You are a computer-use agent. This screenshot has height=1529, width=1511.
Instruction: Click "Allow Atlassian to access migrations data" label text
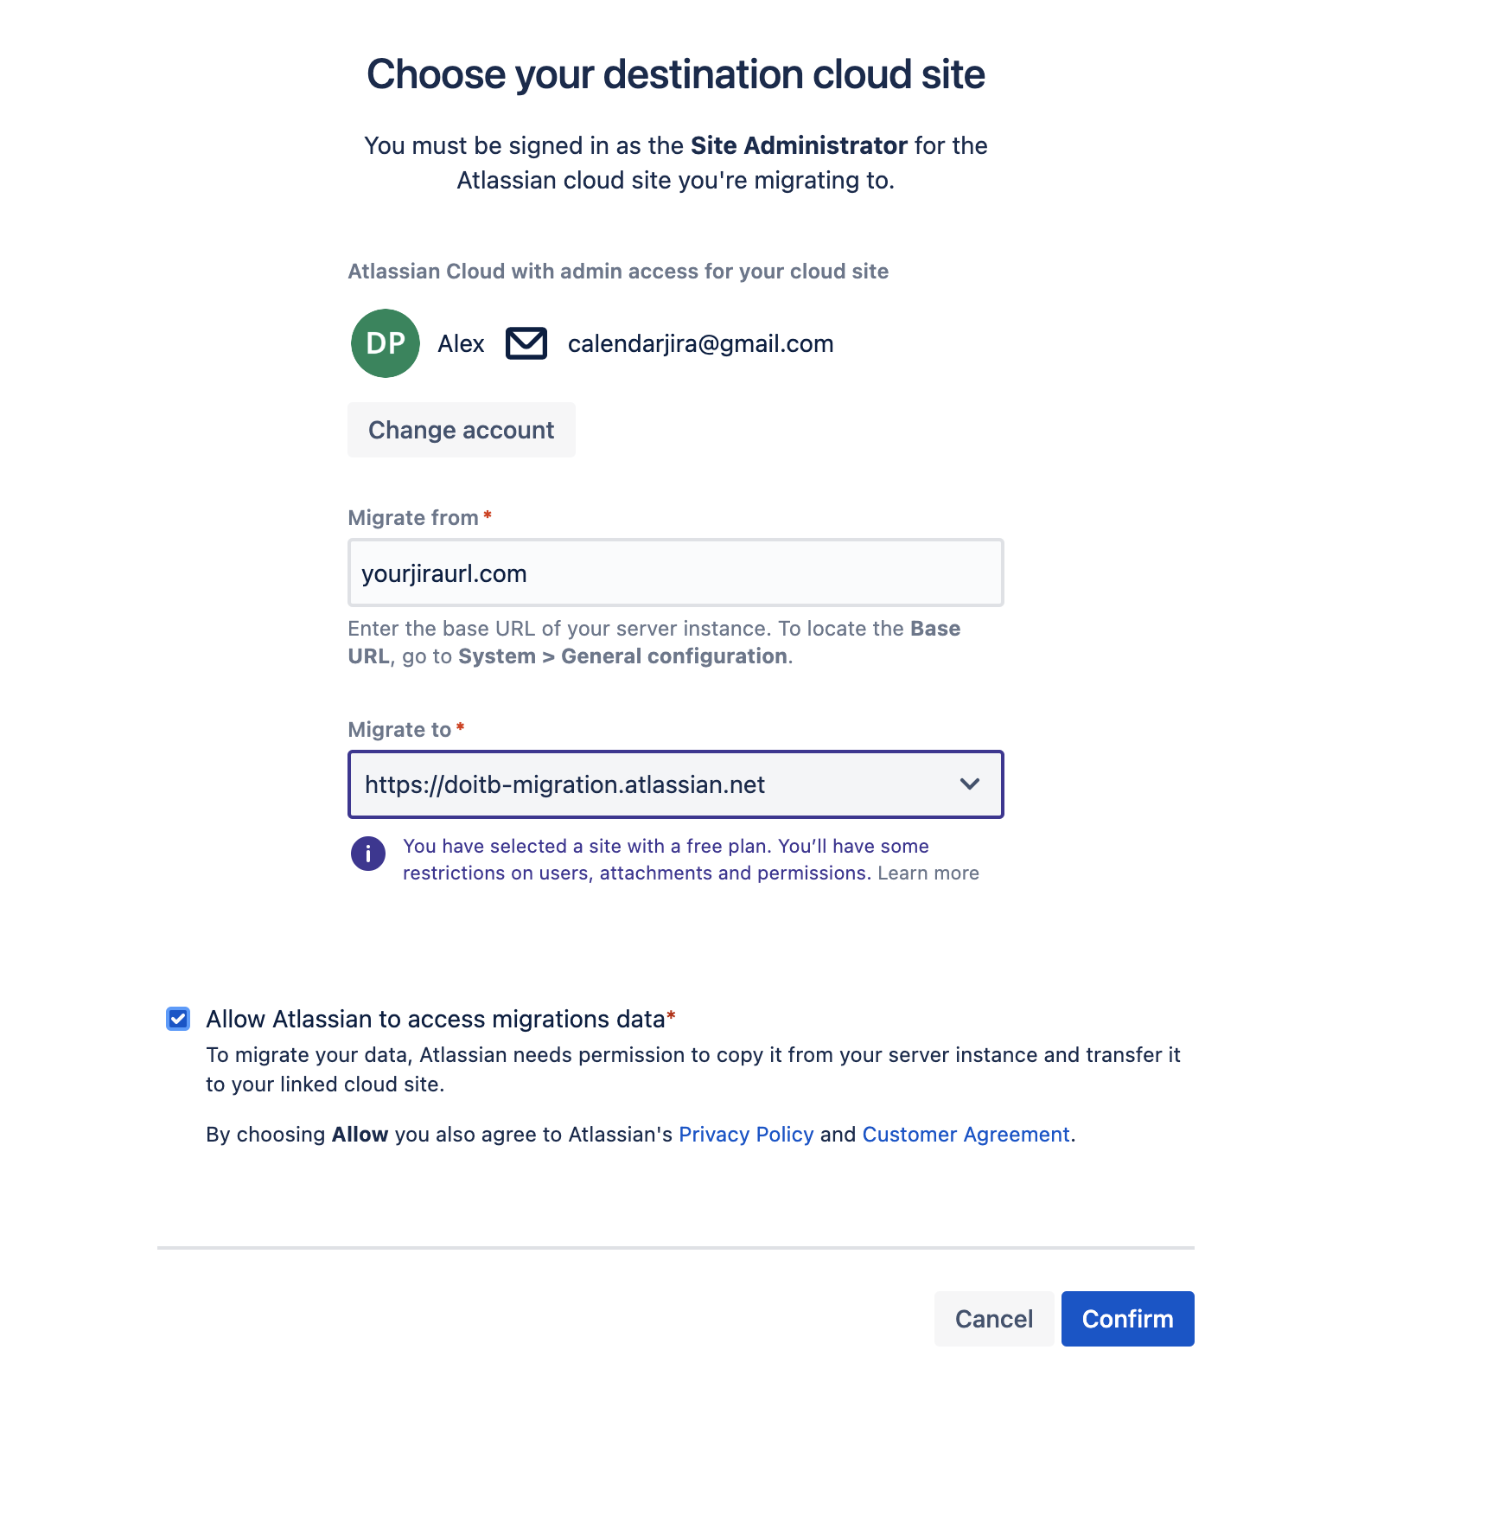tap(435, 1020)
